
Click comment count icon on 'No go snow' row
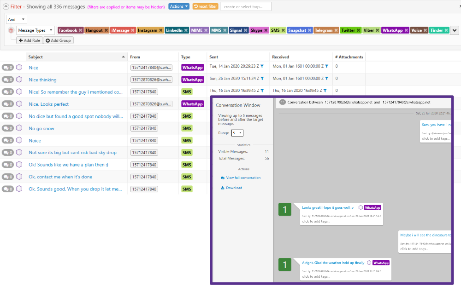[8, 128]
